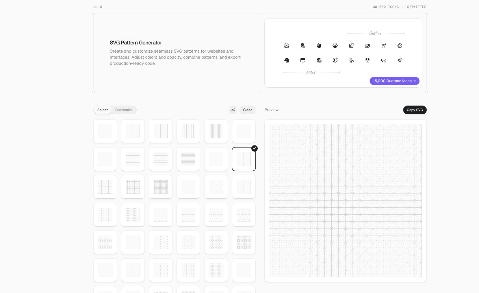The height and width of the screenshot is (293, 479).
Task: Click the office chair outline icon
Action: (x=367, y=60)
